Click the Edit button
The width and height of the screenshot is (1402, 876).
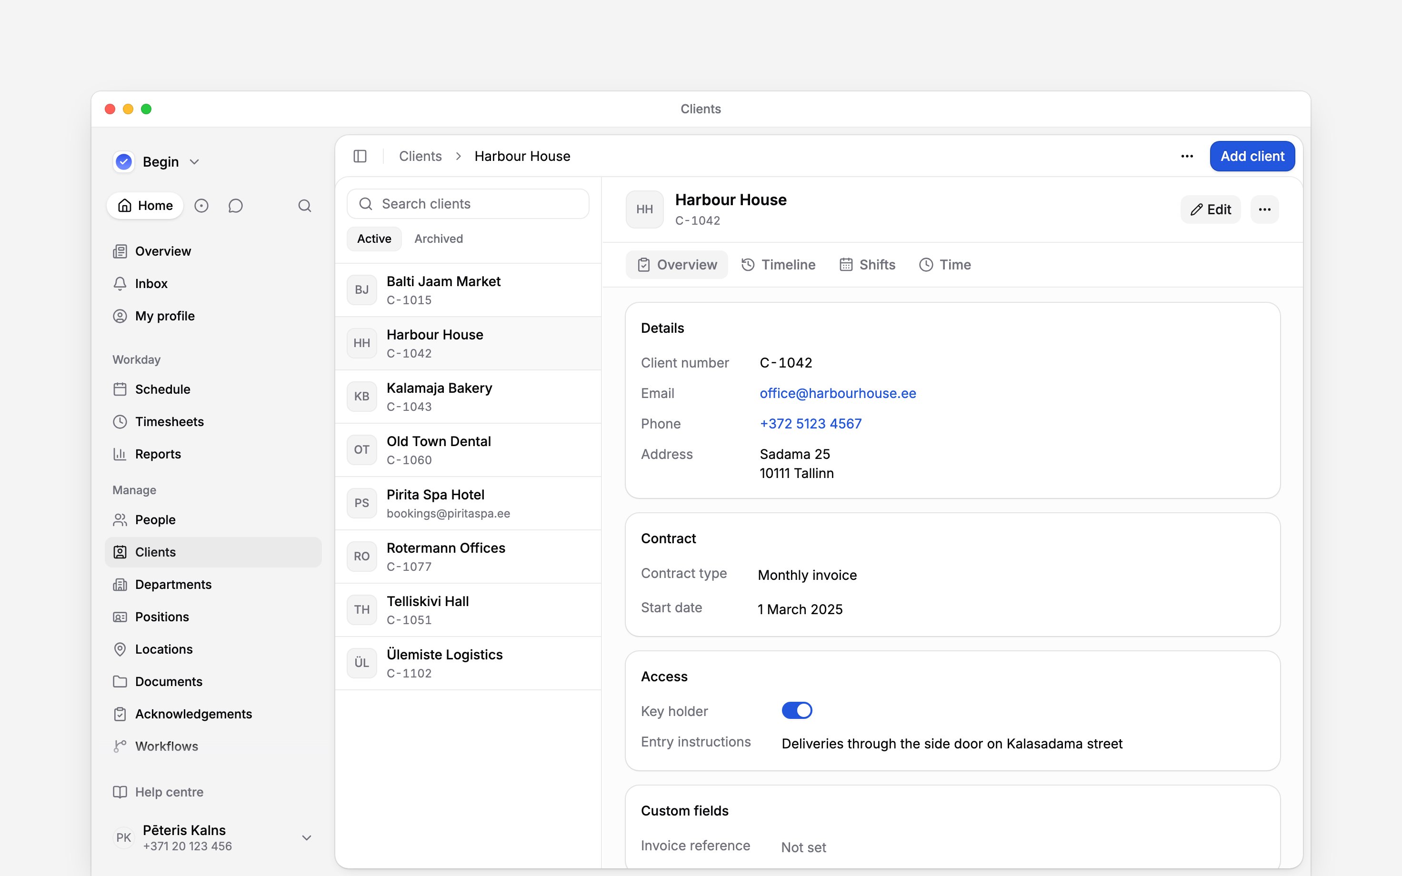1211,210
